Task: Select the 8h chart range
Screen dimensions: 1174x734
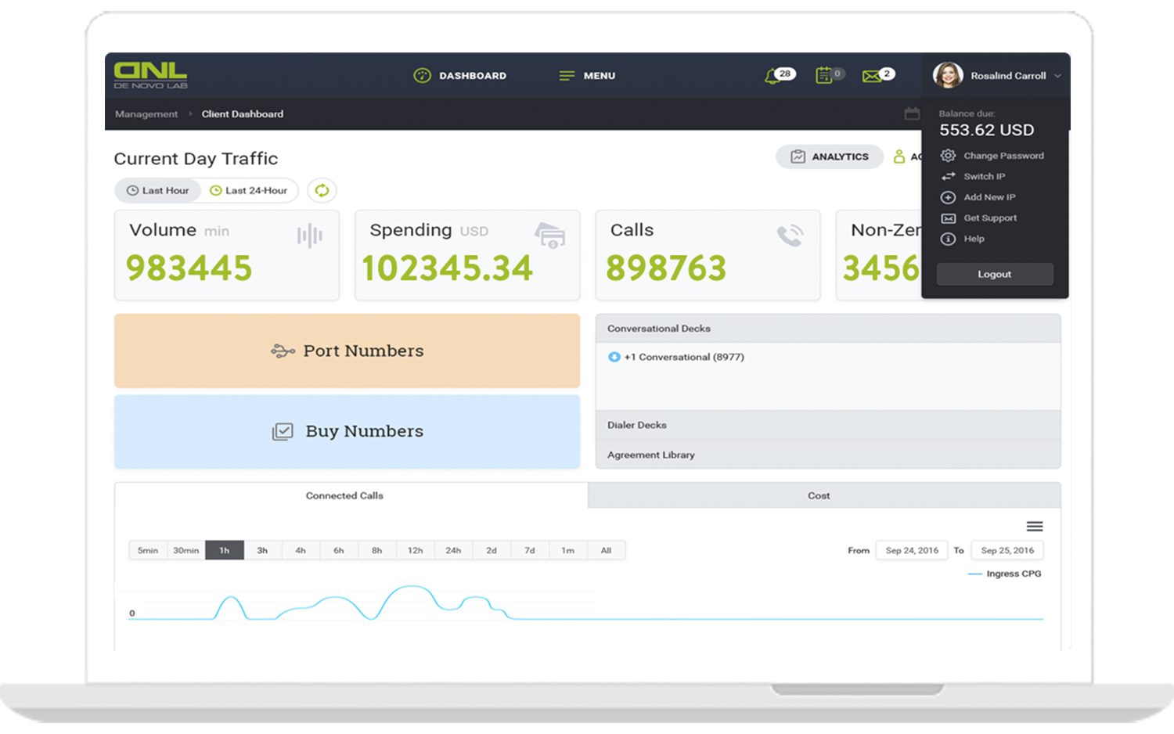Action: click(377, 551)
